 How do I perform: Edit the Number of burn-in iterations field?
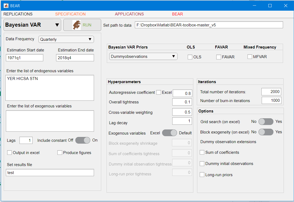[x=272, y=100]
